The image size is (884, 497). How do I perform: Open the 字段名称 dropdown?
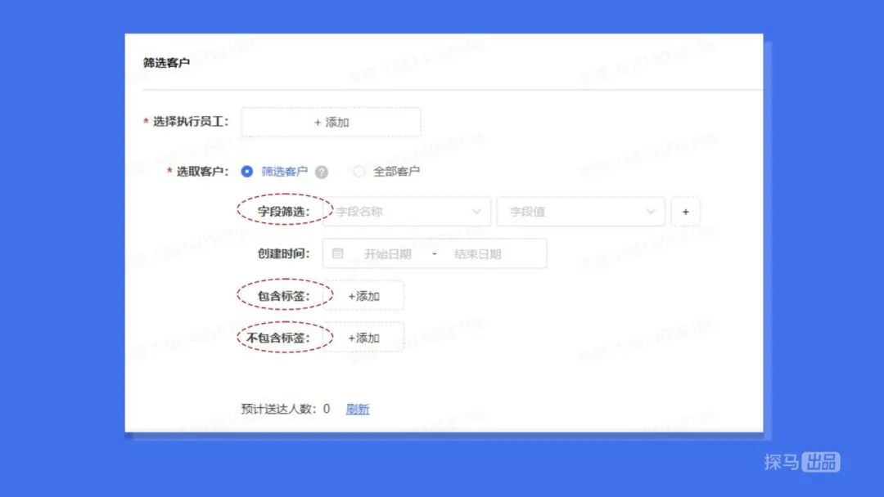tap(407, 212)
